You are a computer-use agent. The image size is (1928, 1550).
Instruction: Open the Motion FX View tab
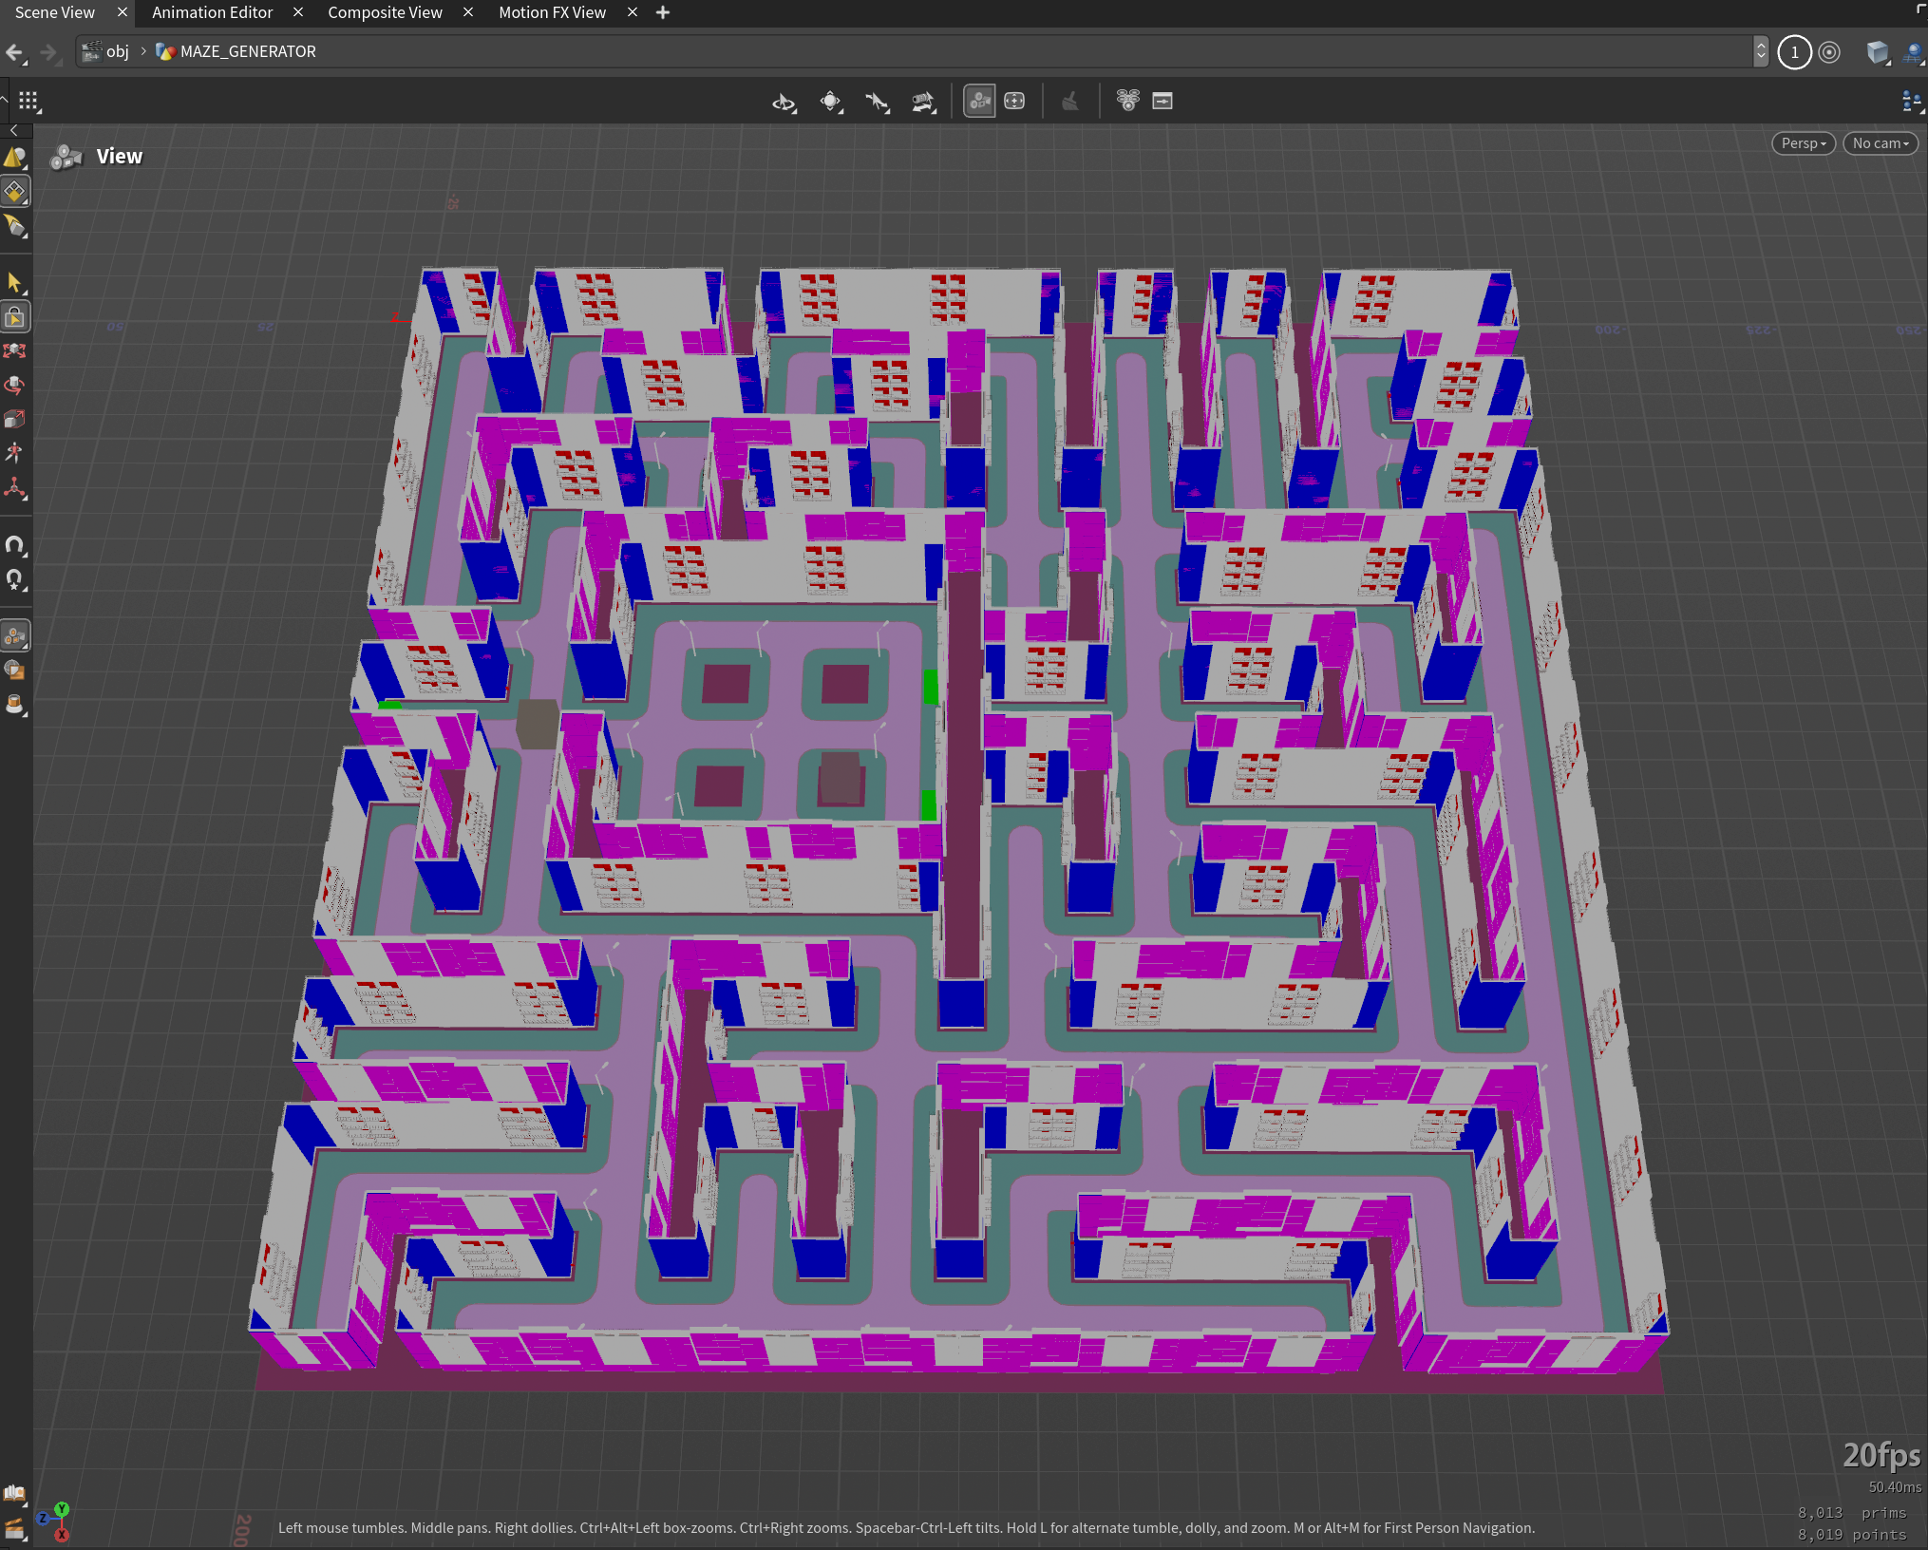pos(552,12)
